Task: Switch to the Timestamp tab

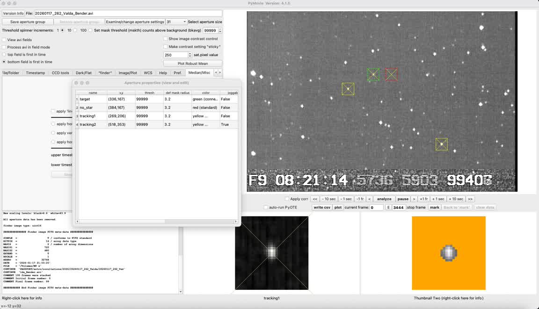Action: 36,73
